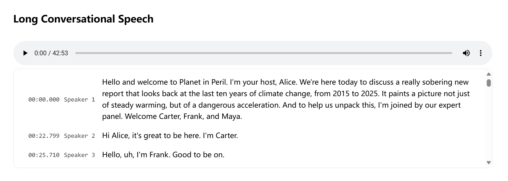Screen dimensions: 508x181
Task: Click the 0:00 / 42:53 time display
Action: [x=51, y=53]
